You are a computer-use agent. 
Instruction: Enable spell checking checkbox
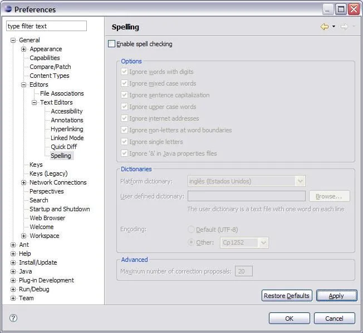coord(111,44)
